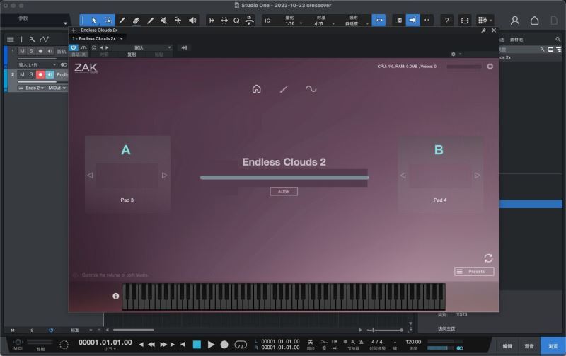Open inspector i icon

(21, 40)
